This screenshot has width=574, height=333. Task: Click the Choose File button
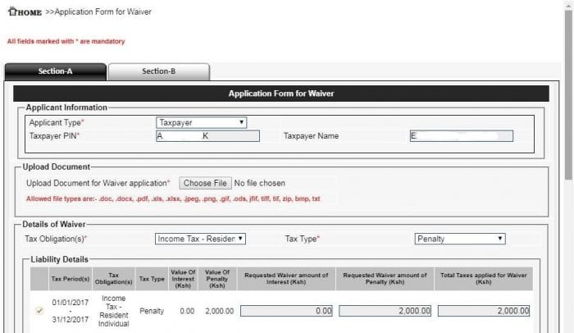click(x=204, y=183)
